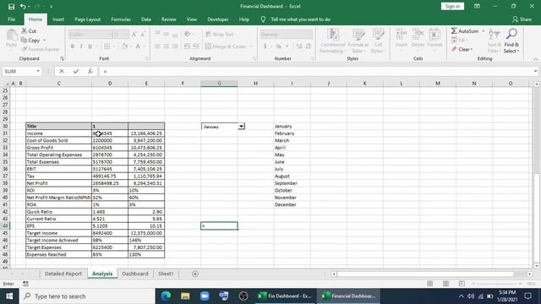Select the Select All corner triangle
The image size is (541, 304).
(x=6, y=84)
